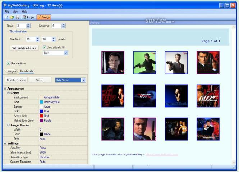Click the Save disk toolbar icon
The image size is (239, 172).
(x=18, y=17)
